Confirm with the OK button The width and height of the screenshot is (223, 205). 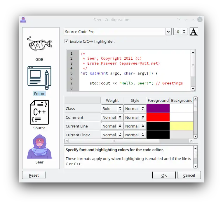tap(164, 175)
